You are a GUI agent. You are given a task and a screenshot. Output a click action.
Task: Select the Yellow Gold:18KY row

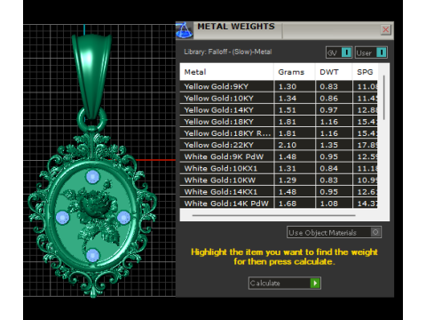click(x=279, y=122)
